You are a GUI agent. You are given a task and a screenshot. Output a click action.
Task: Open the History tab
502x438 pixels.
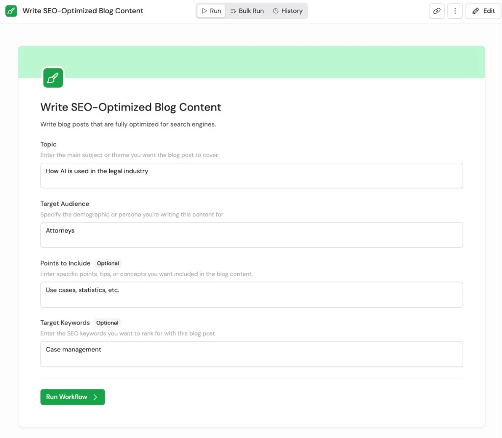(288, 10)
